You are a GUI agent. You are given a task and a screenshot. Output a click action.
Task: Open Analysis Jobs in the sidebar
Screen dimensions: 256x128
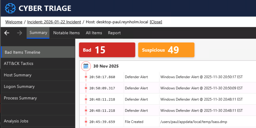[x=16, y=121]
